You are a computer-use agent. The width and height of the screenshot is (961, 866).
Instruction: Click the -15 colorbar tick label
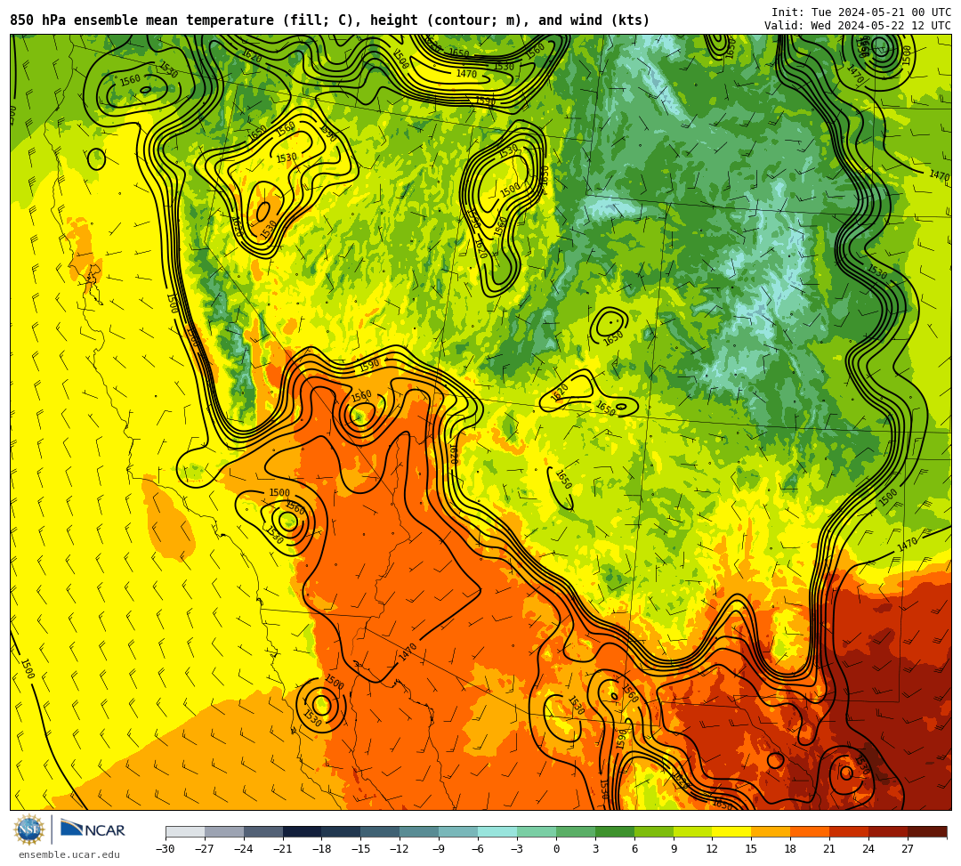click(x=361, y=849)
